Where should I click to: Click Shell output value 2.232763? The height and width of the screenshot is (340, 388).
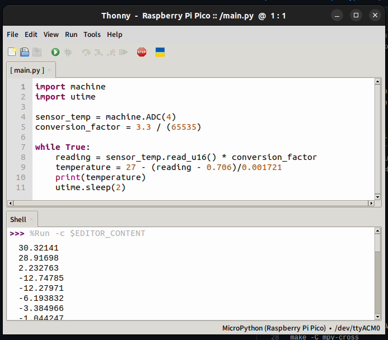click(x=39, y=268)
